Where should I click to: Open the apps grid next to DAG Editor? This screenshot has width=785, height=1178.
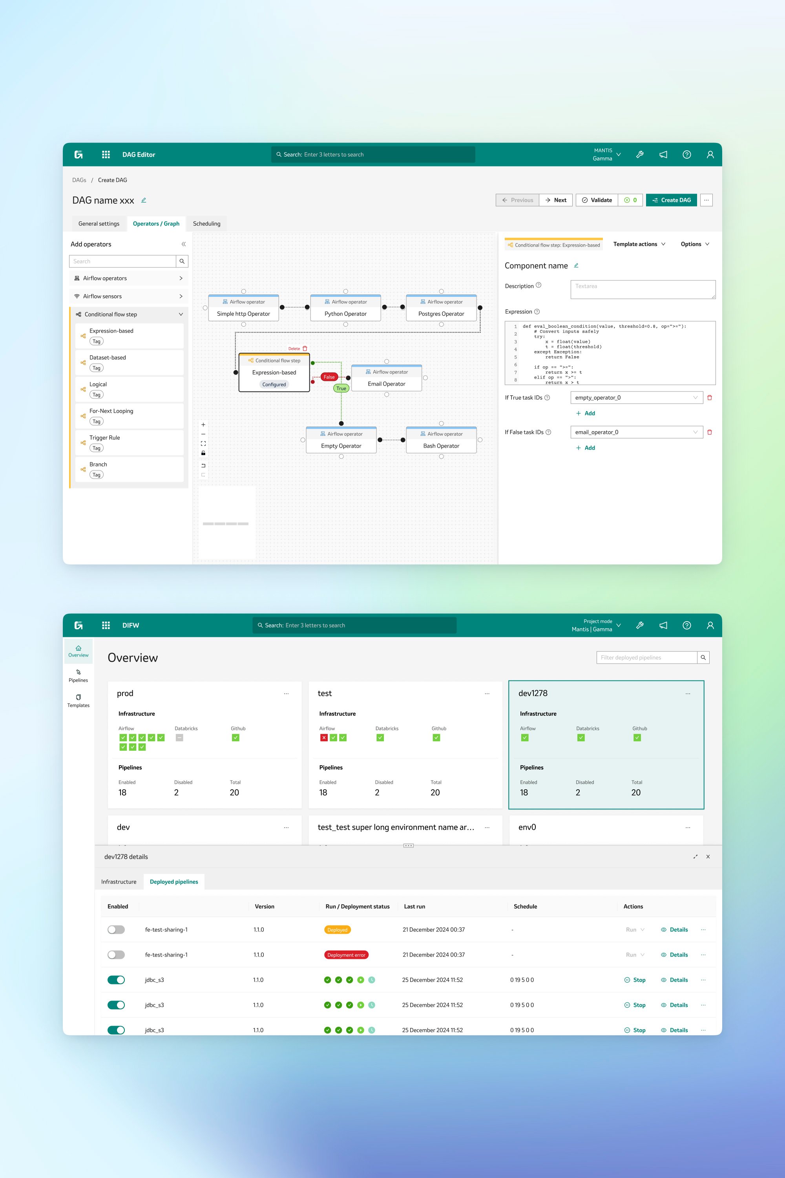pos(106,154)
